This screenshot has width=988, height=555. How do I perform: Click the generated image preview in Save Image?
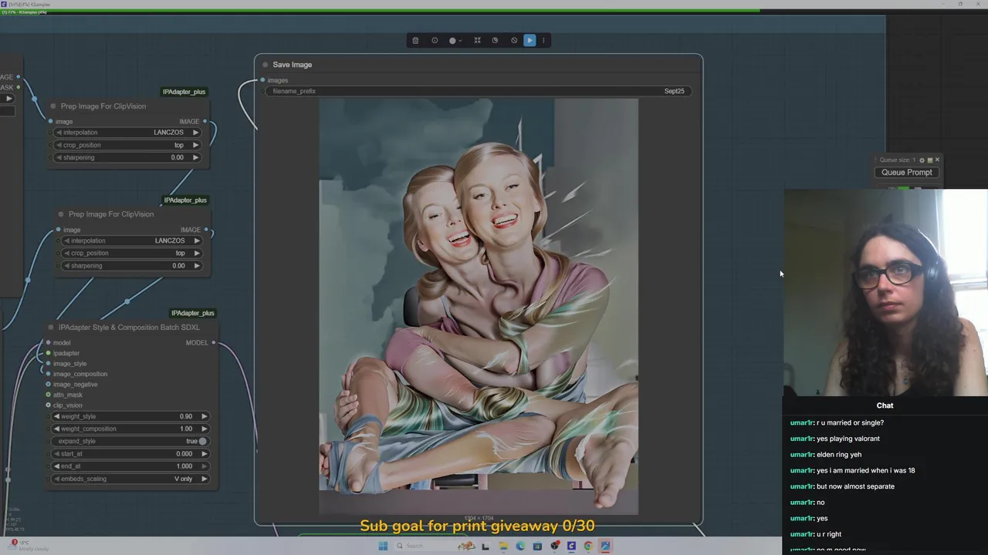479,306
